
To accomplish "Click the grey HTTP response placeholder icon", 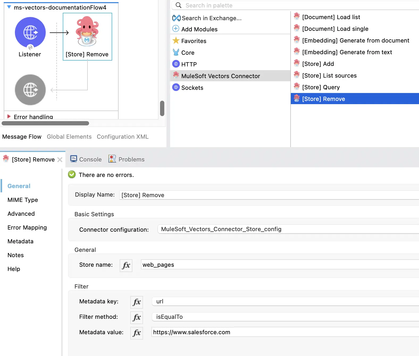I will pyautogui.click(x=30, y=90).
